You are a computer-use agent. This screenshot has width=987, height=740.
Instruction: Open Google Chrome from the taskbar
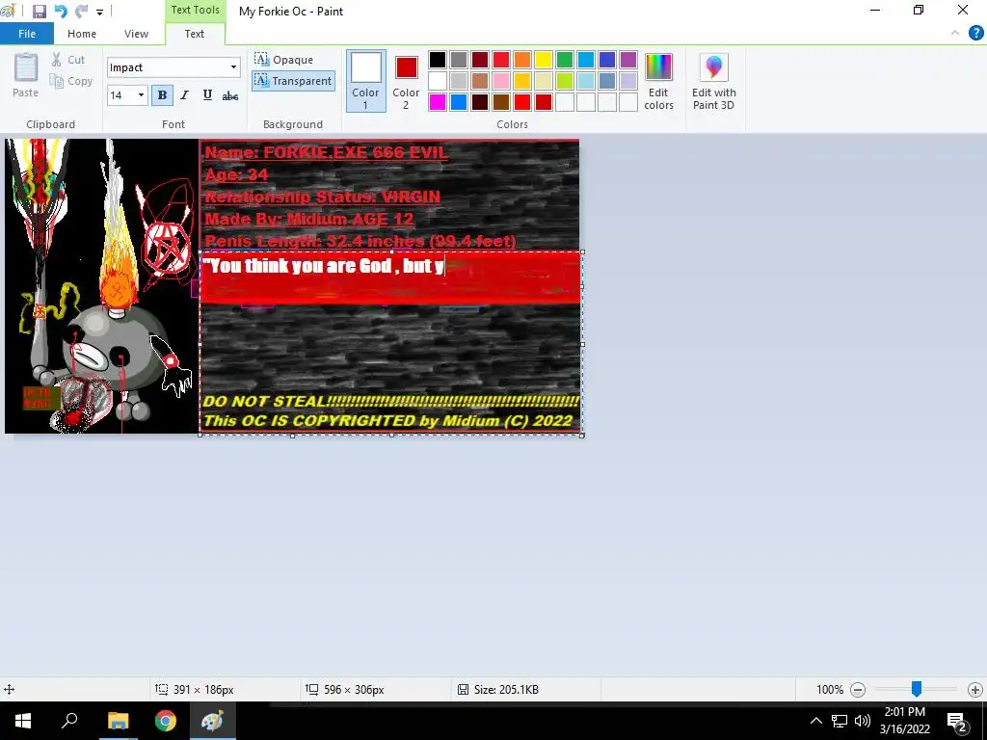point(166,721)
